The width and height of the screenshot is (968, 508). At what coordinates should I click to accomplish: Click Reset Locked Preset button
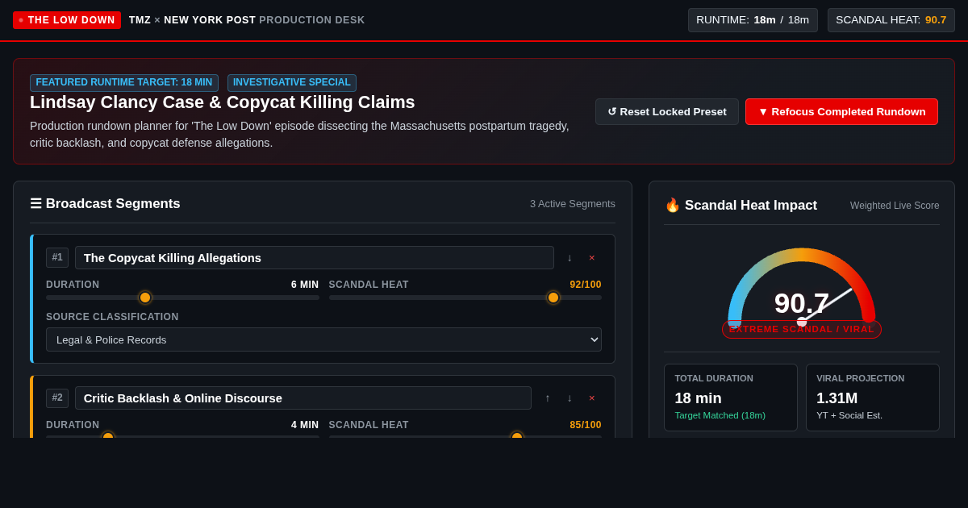coord(667,111)
